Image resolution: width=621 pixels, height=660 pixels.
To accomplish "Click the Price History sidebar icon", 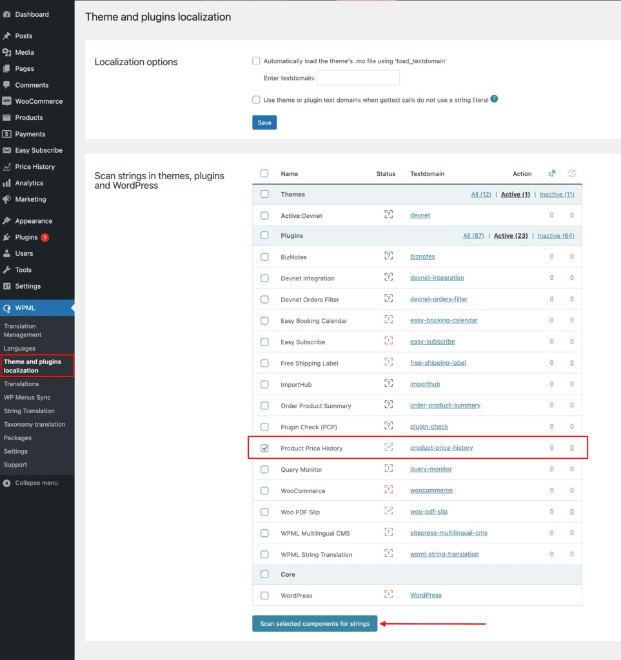I will [7, 166].
